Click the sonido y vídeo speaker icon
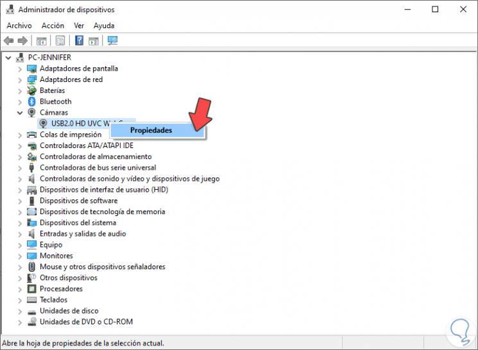This screenshot has width=478, height=350. [31, 178]
